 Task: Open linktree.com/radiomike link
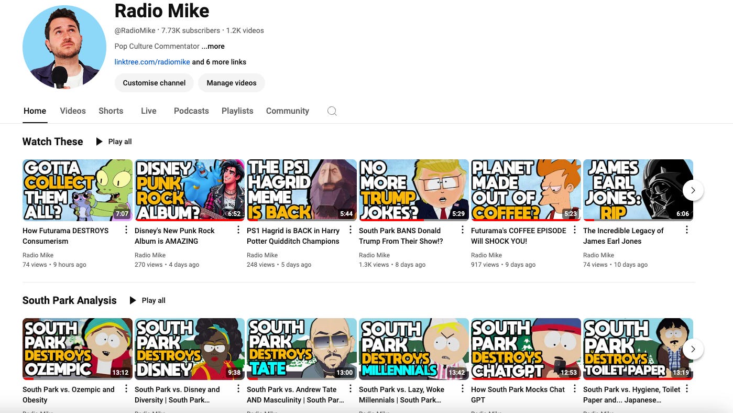152,62
